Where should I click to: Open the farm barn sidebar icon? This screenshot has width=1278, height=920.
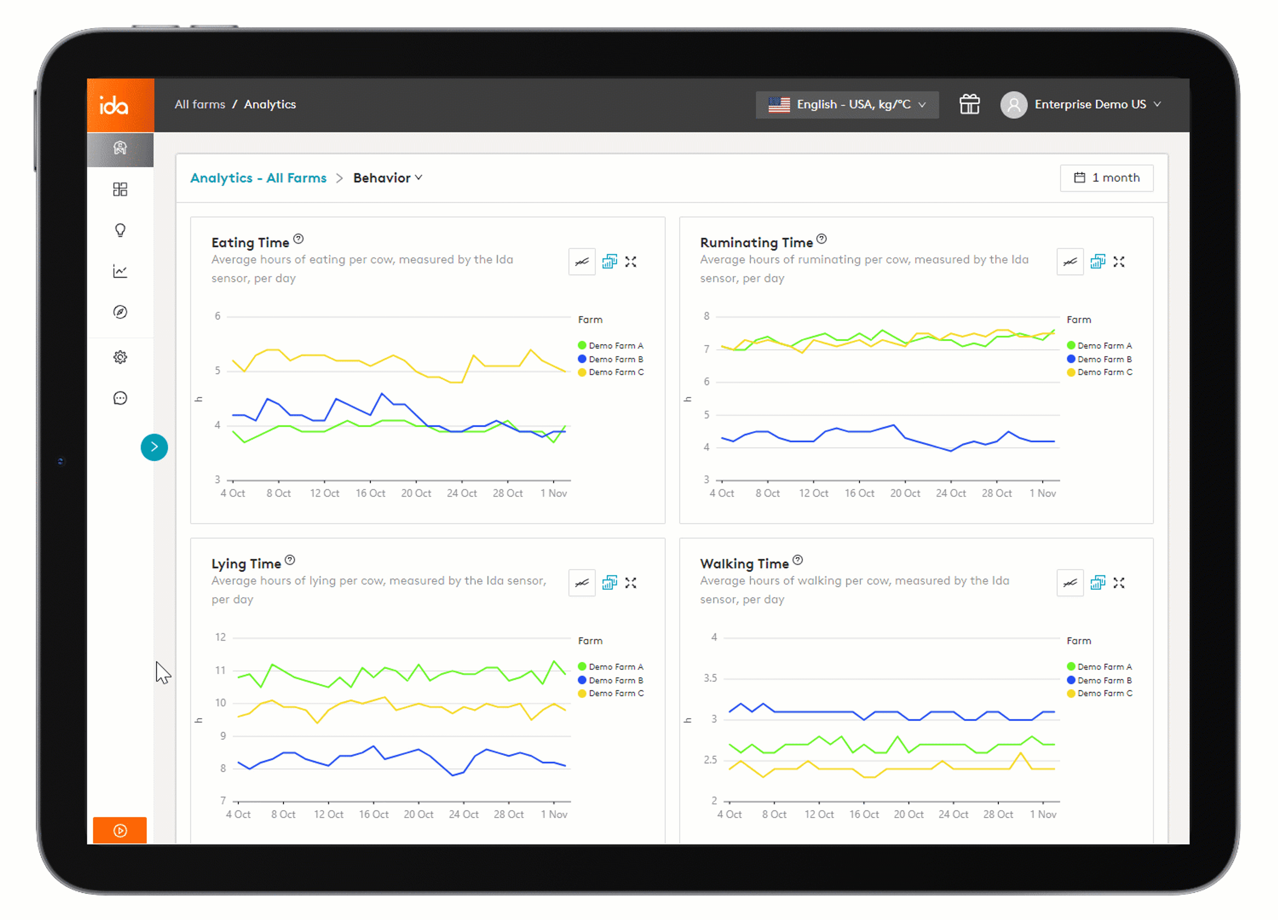[x=120, y=149]
